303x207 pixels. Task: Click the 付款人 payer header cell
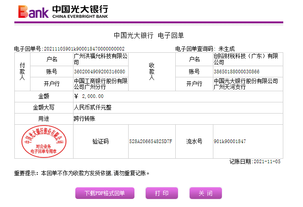click(x=22, y=72)
